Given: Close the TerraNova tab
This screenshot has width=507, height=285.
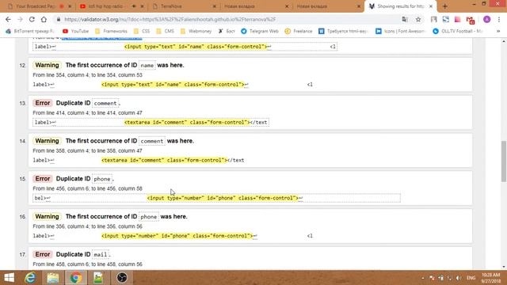Looking at the screenshot, I should (x=215, y=6).
